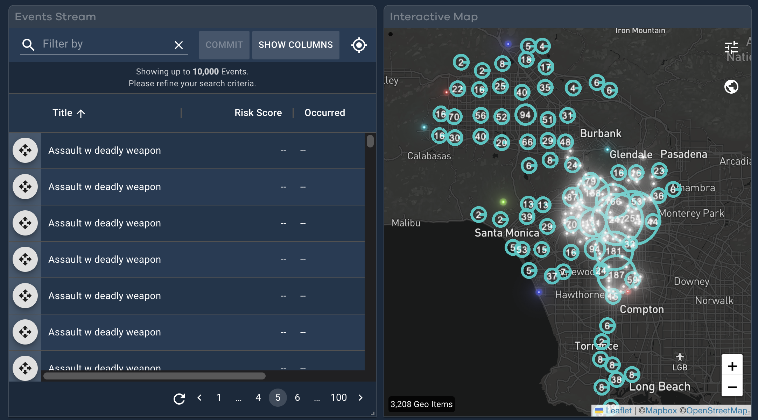Zoom in the map with plus
Screen dimensions: 758x420
(x=732, y=366)
